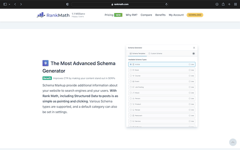Open the sidebar dropdown arrow in Safari
The width and height of the screenshot is (240, 150).
coord(9,4)
